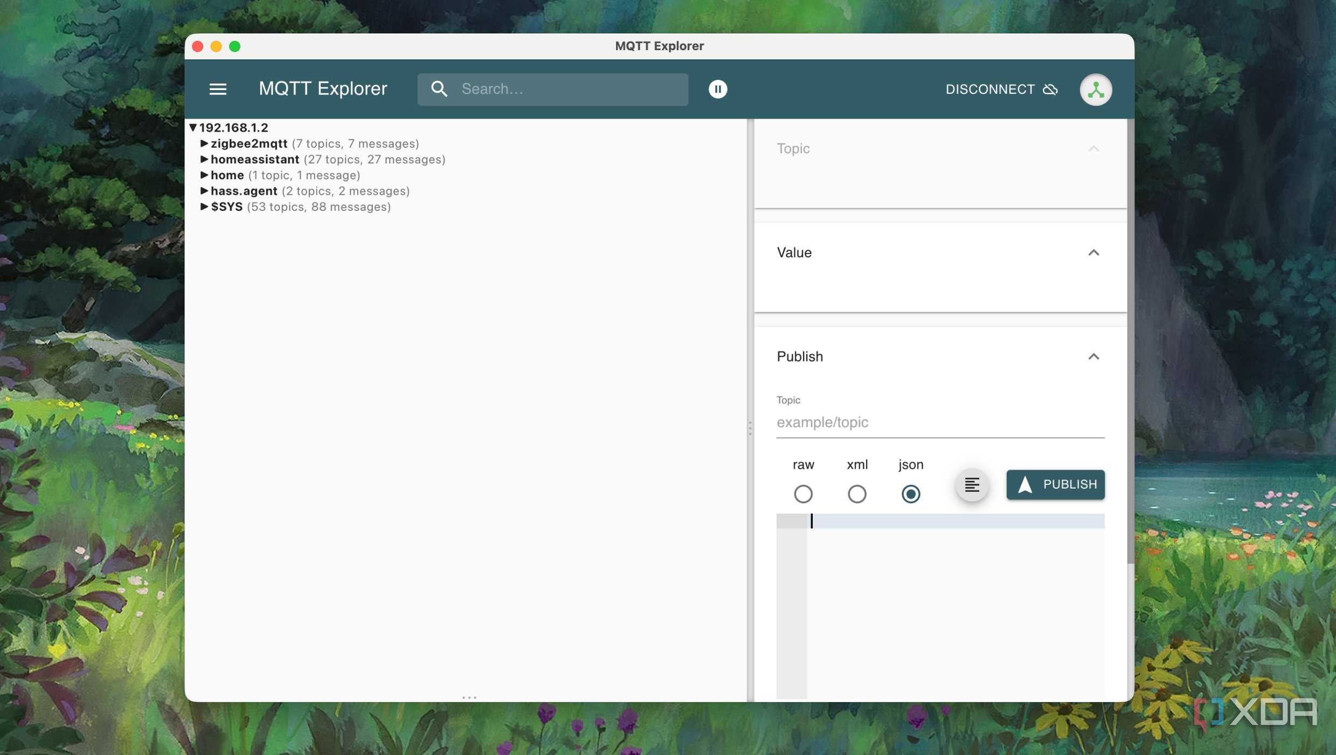The height and width of the screenshot is (755, 1336).
Task: Expand the zigbee2mqtt topic tree
Action: [x=204, y=143]
